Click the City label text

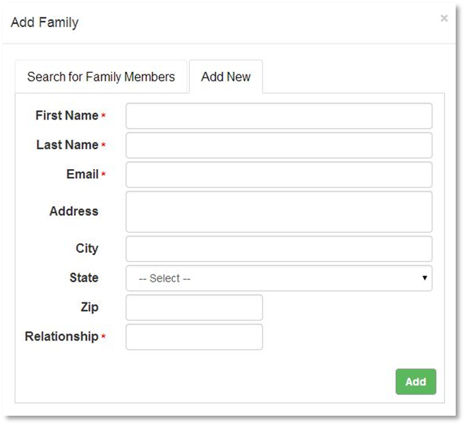87,248
